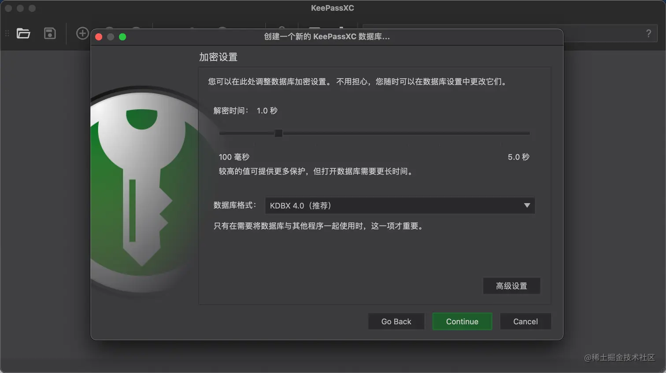Click the green Continue button
666x373 pixels.
[462, 322]
